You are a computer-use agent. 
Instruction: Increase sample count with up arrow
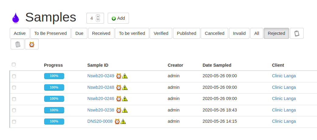tap(98, 16)
